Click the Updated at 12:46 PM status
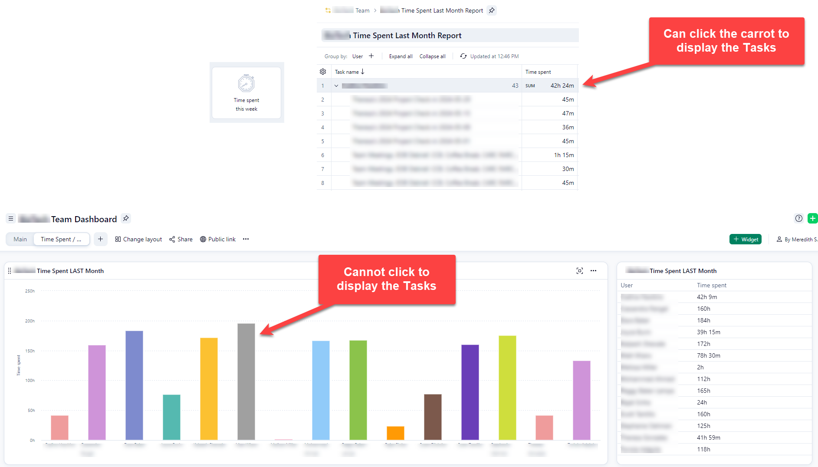Image resolution: width=818 pixels, height=467 pixels. [494, 56]
